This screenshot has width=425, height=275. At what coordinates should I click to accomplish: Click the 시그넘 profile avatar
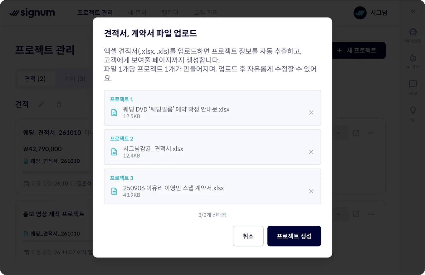pyautogui.click(x=360, y=13)
